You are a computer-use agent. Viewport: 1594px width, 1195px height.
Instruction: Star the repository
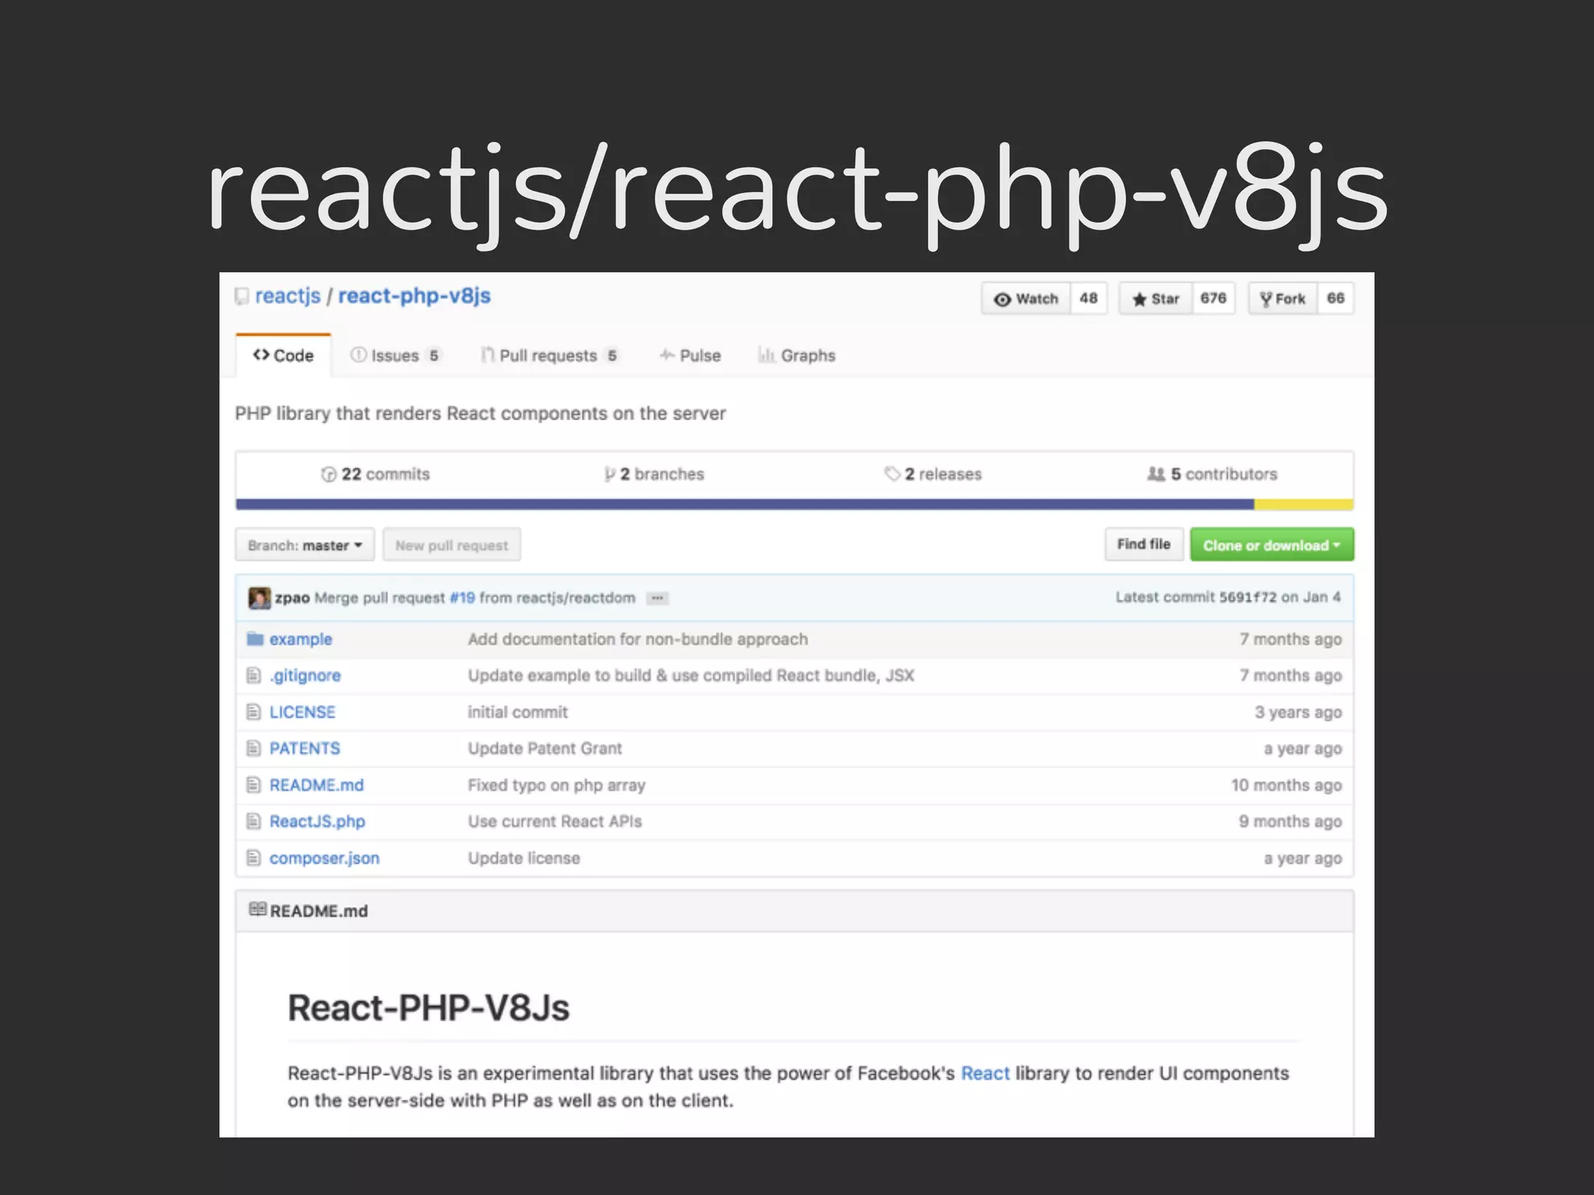point(1156,299)
